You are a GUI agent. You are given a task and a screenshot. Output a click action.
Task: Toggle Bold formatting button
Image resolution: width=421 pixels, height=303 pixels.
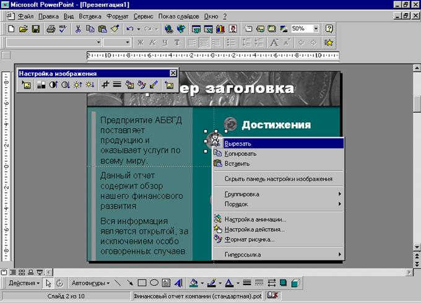tap(141, 43)
